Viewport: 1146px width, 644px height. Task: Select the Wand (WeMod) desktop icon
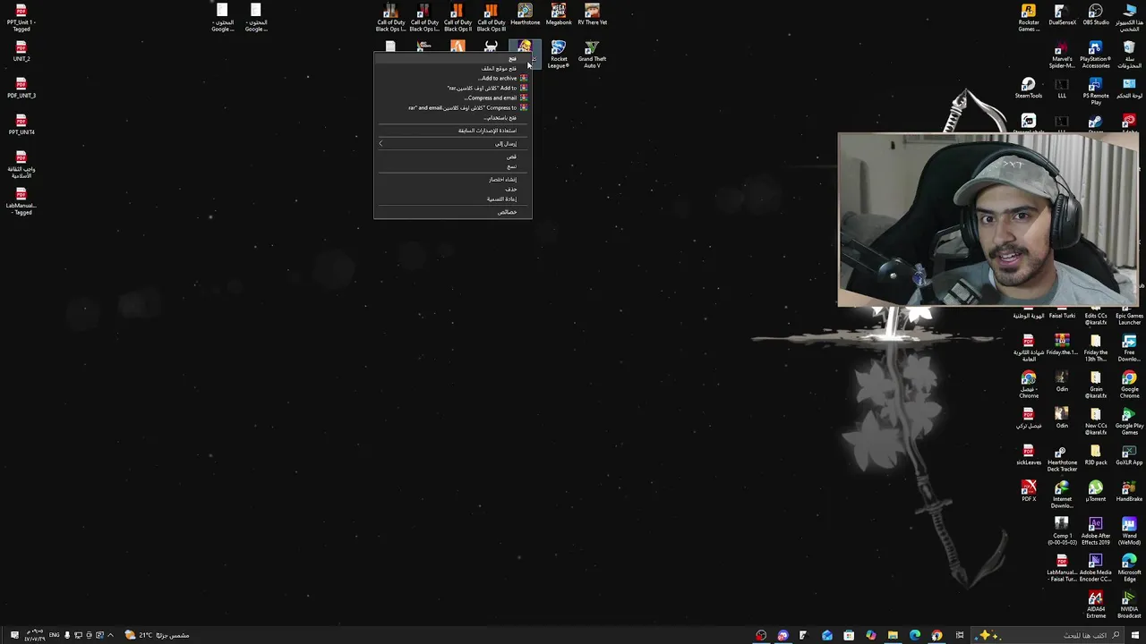click(x=1129, y=531)
